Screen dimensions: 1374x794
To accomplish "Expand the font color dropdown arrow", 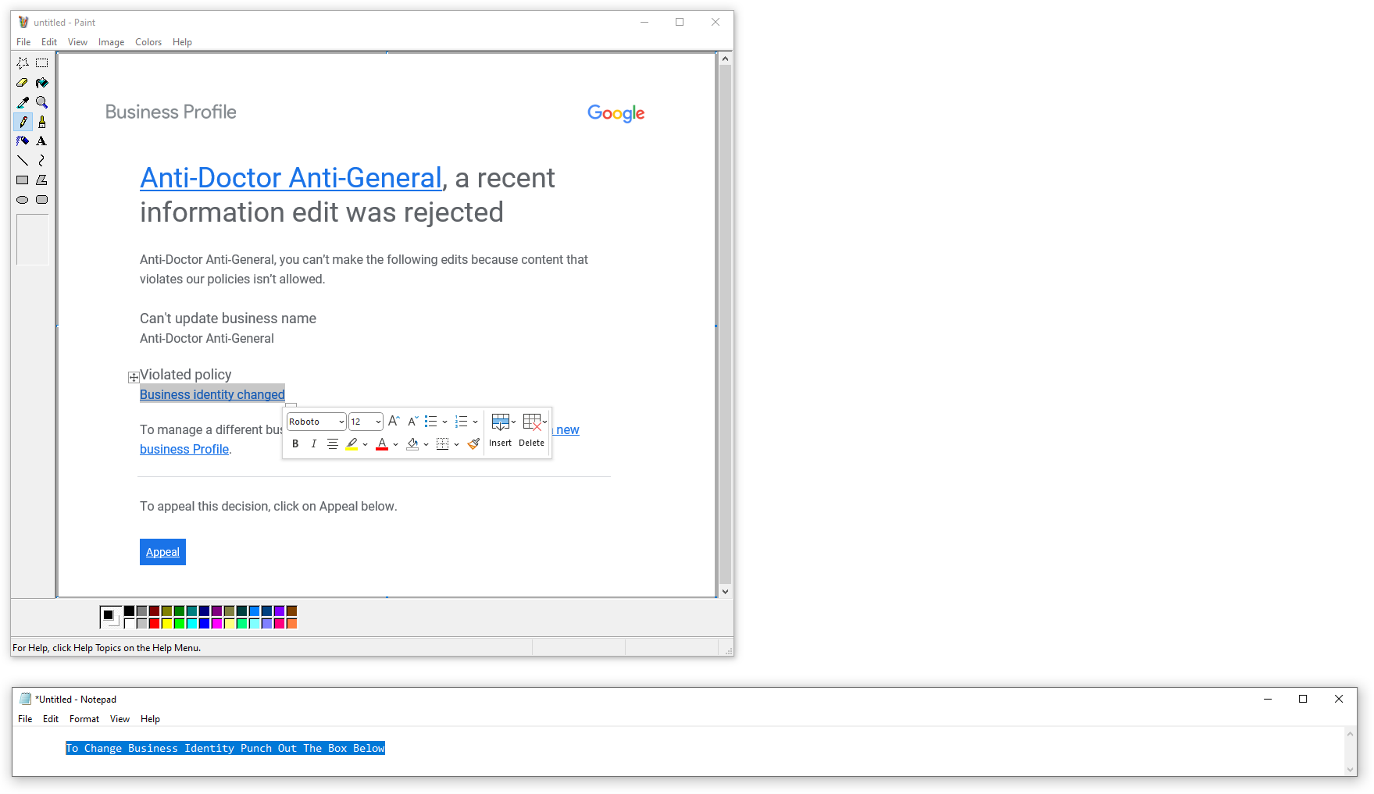I will click(396, 445).
